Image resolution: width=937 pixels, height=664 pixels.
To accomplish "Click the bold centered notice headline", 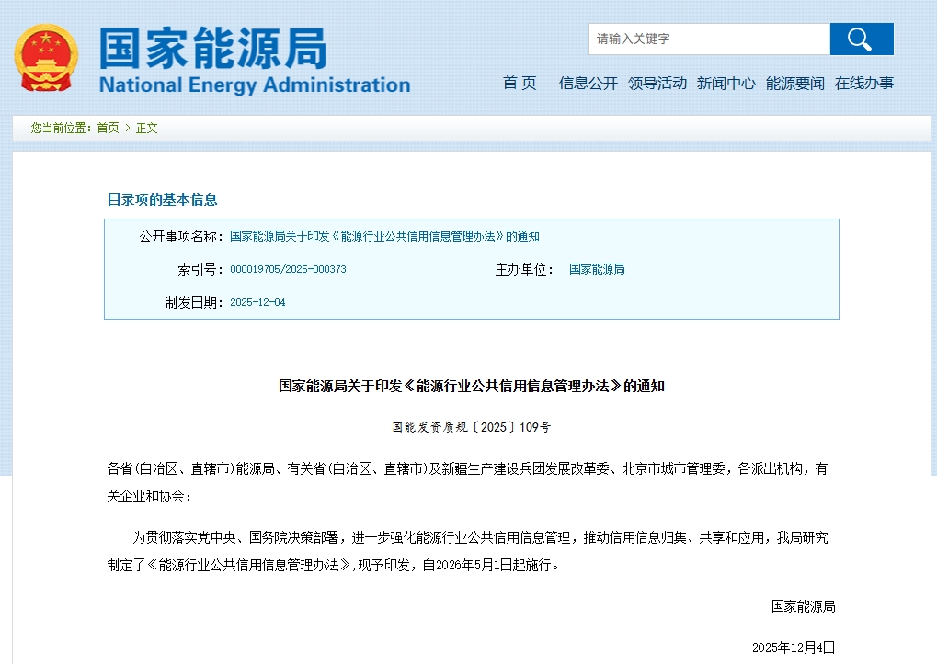I will (471, 386).
